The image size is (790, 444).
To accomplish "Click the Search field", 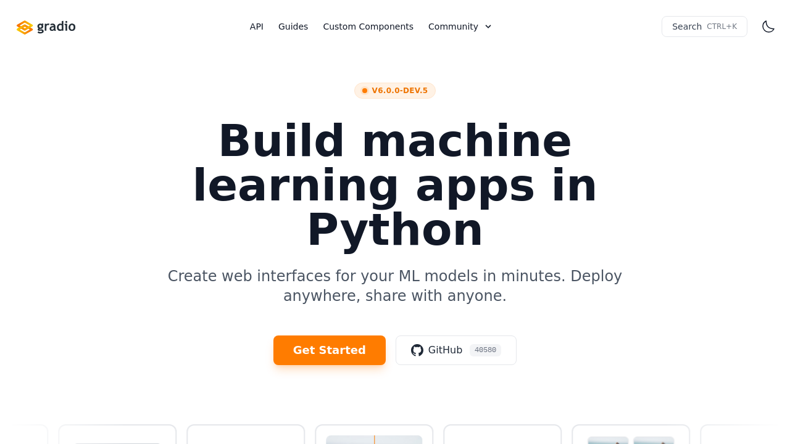I will pos(687,27).
